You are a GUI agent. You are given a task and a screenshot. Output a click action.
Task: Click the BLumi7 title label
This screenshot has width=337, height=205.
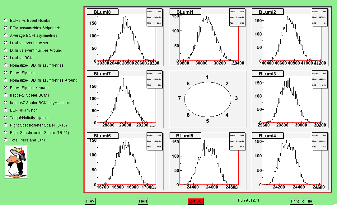[102, 74]
